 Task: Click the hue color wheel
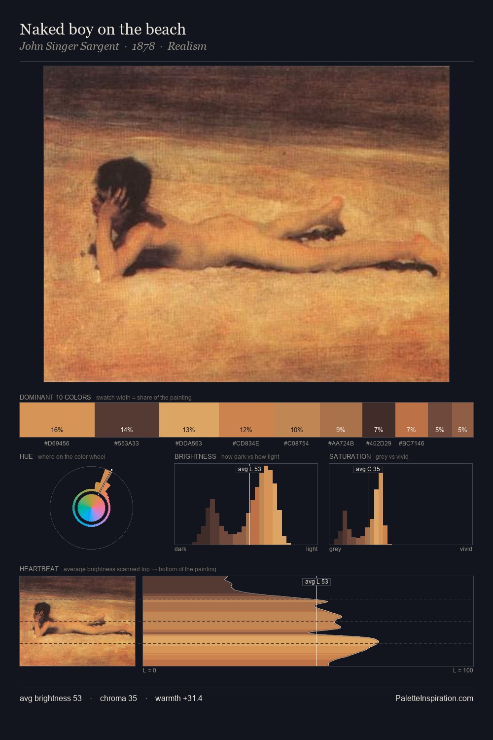(91, 508)
